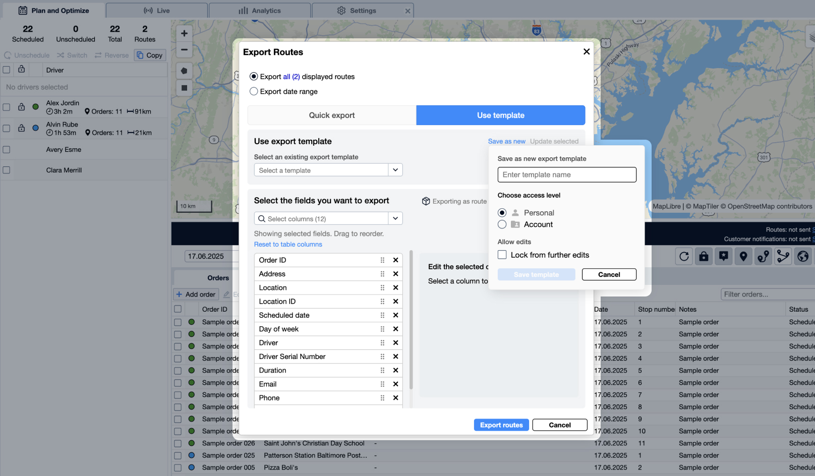Viewport: 815px width, 476px height.
Task: Enable Lock from further edits checkbox
Action: 502,255
